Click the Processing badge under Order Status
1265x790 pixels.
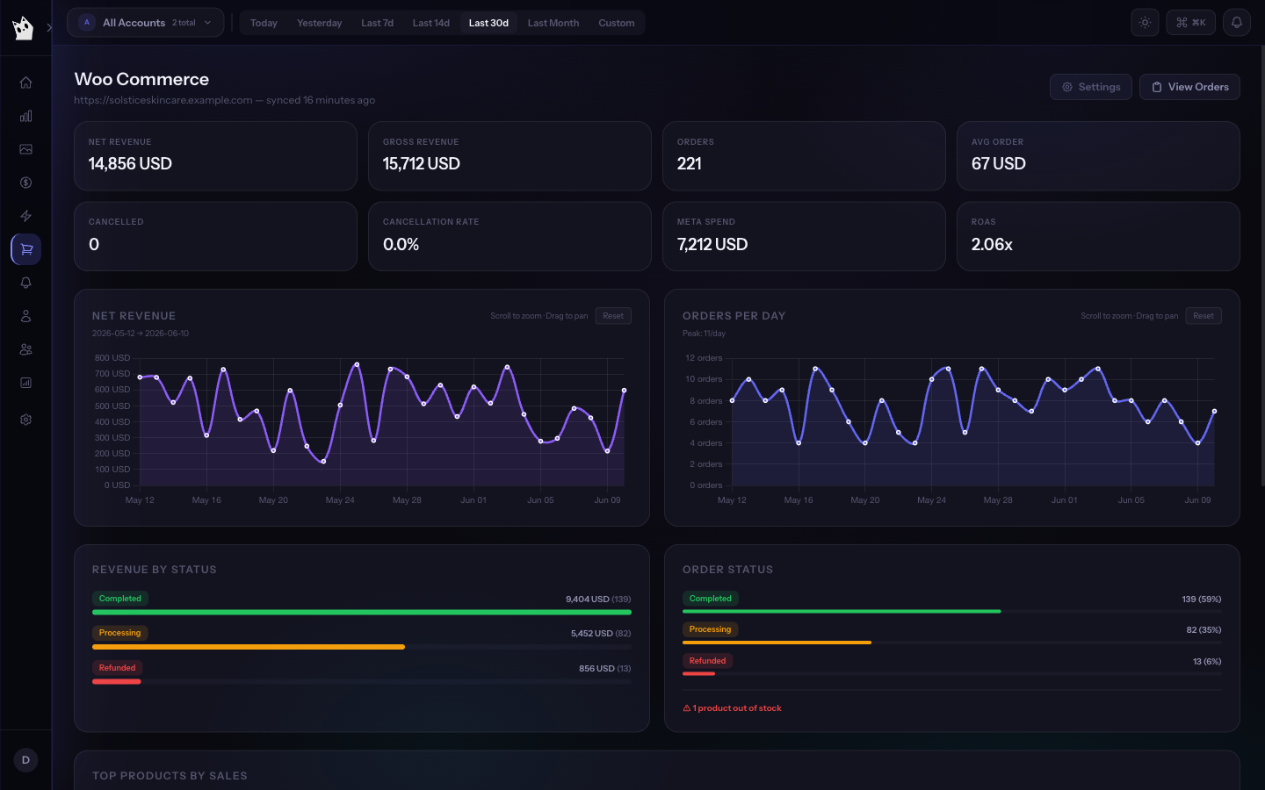pyautogui.click(x=710, y=629)
